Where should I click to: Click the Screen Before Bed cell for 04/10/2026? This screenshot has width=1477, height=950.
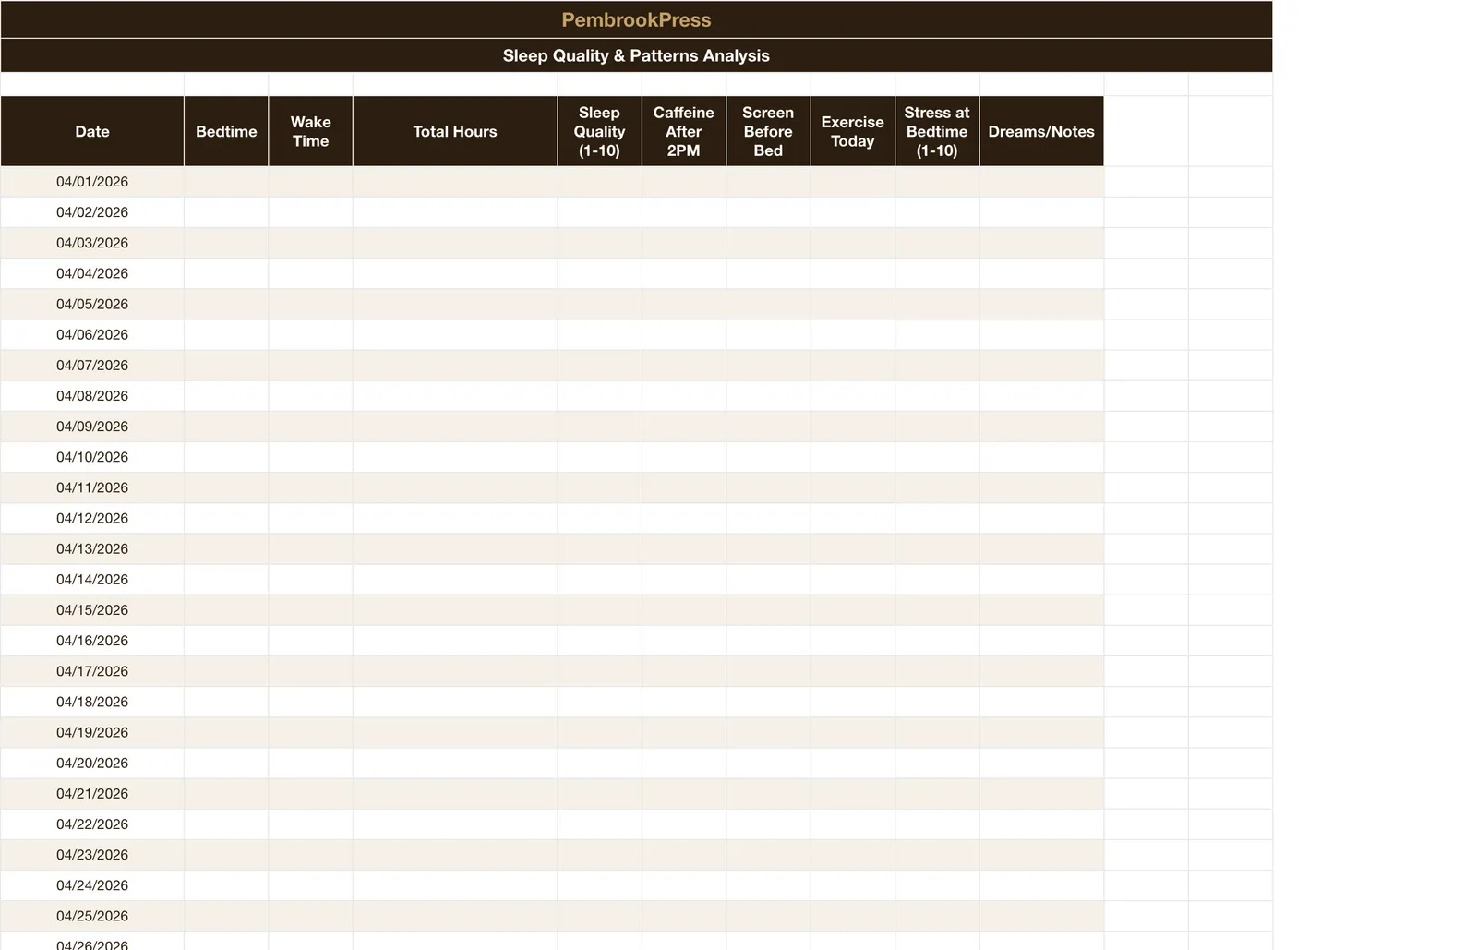point(768,457)
